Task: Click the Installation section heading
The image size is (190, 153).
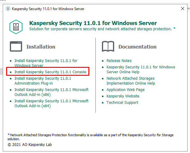Action: 41,47
